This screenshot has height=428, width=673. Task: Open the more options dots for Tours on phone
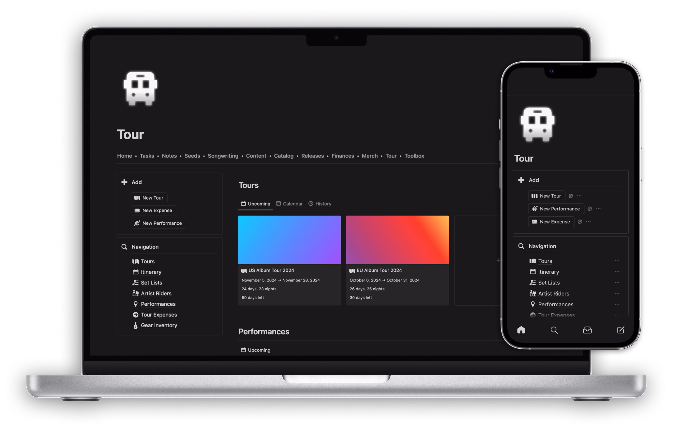point(617,261)
